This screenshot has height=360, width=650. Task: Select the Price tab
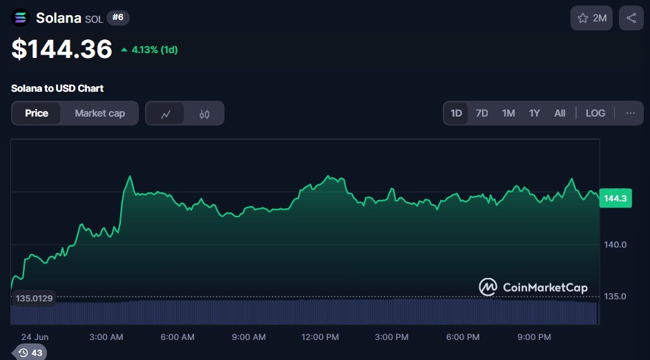tap(37, 113)
